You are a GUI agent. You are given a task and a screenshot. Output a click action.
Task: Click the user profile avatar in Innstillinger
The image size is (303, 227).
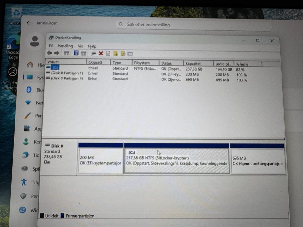click(35, 41)
